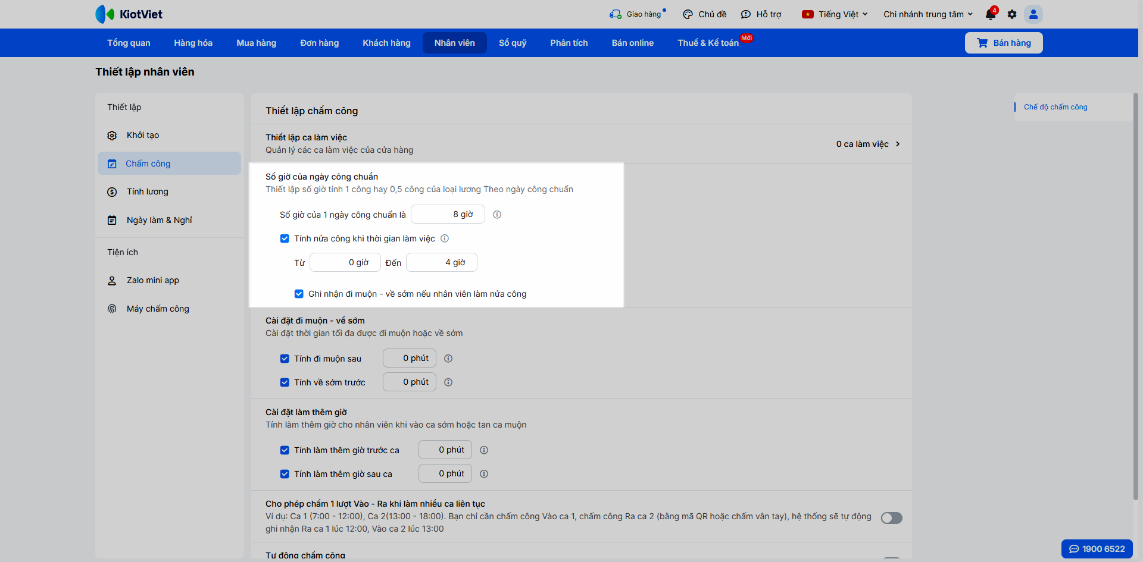Open Đơn hàng menu
Viewport: 1143px width, 562px height.
click(x=320, y=43)
